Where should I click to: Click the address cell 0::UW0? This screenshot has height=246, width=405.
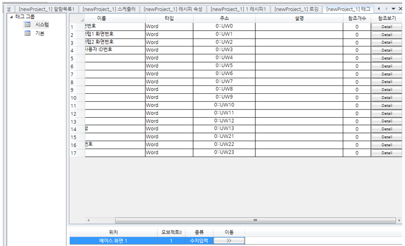(x=224, y=26)
